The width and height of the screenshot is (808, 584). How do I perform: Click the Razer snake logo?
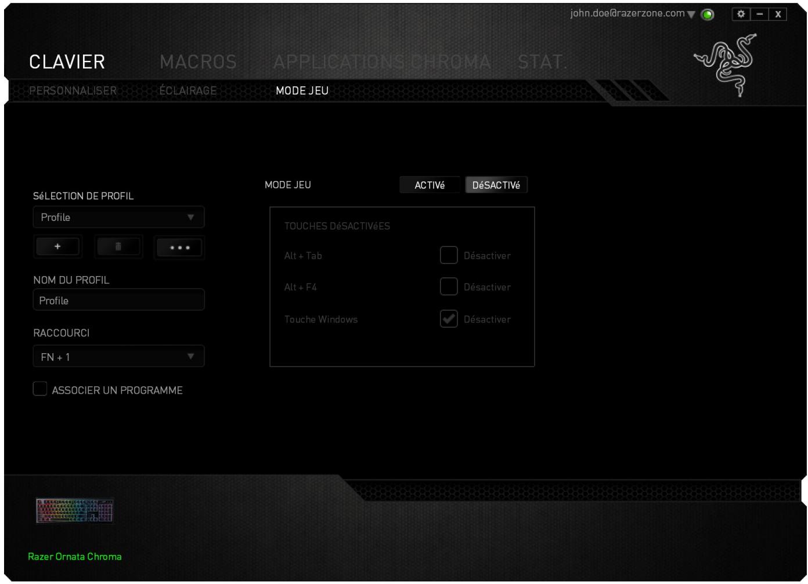pyautogui.click(x=726, y=65)
